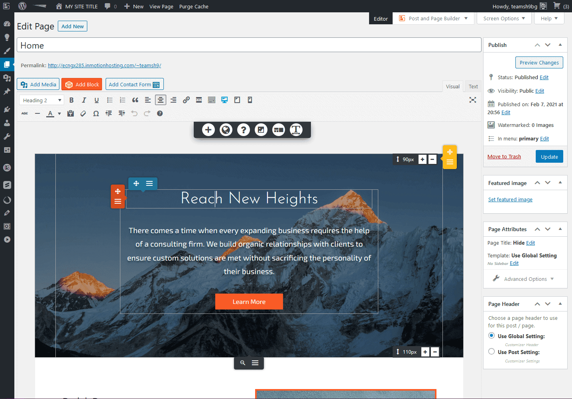Click the Update button

pyautogui.click(x=549, y=157)
